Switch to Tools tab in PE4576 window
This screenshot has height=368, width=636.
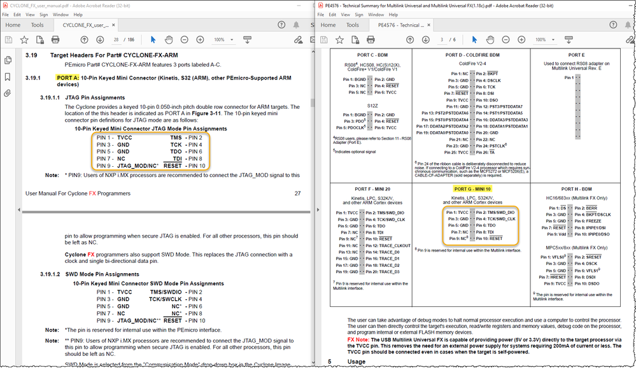(353, 25)
